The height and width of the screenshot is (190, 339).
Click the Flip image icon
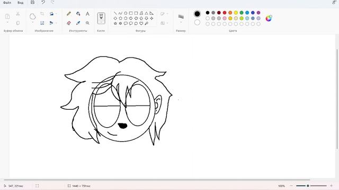[x=51, y=23]
